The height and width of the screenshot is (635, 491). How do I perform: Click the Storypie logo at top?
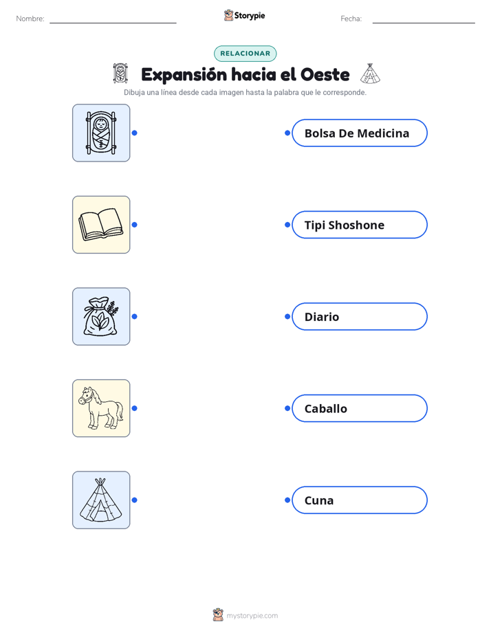[x=245, y=15]
